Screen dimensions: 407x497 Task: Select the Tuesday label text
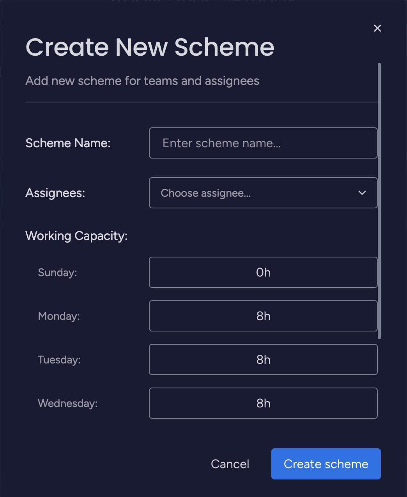pyautogui.click(x=59, y=360)
